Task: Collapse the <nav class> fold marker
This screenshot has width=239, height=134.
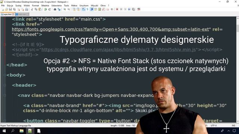Action: tap(5, 95)
